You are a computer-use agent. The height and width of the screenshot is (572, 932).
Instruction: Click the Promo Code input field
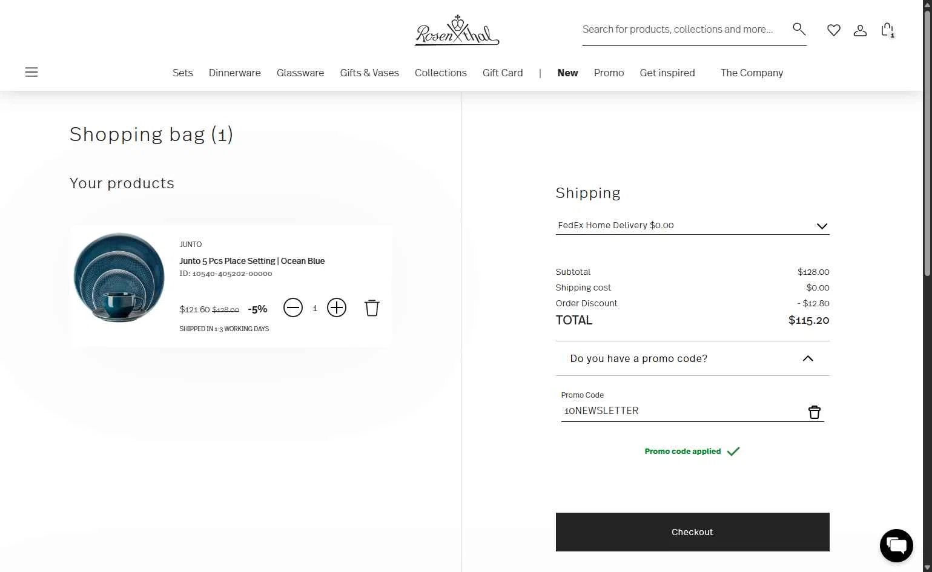coord(683,411)
